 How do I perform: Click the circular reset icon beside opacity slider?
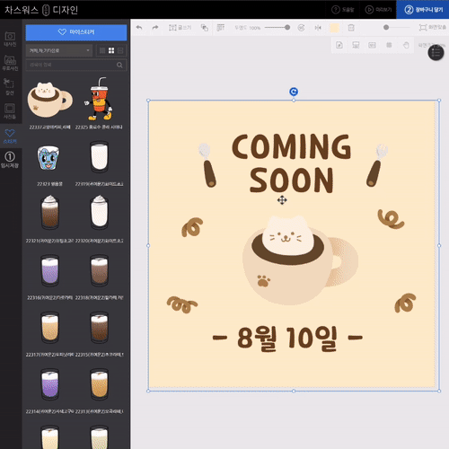pyautogui.click(x=301, y=28)
